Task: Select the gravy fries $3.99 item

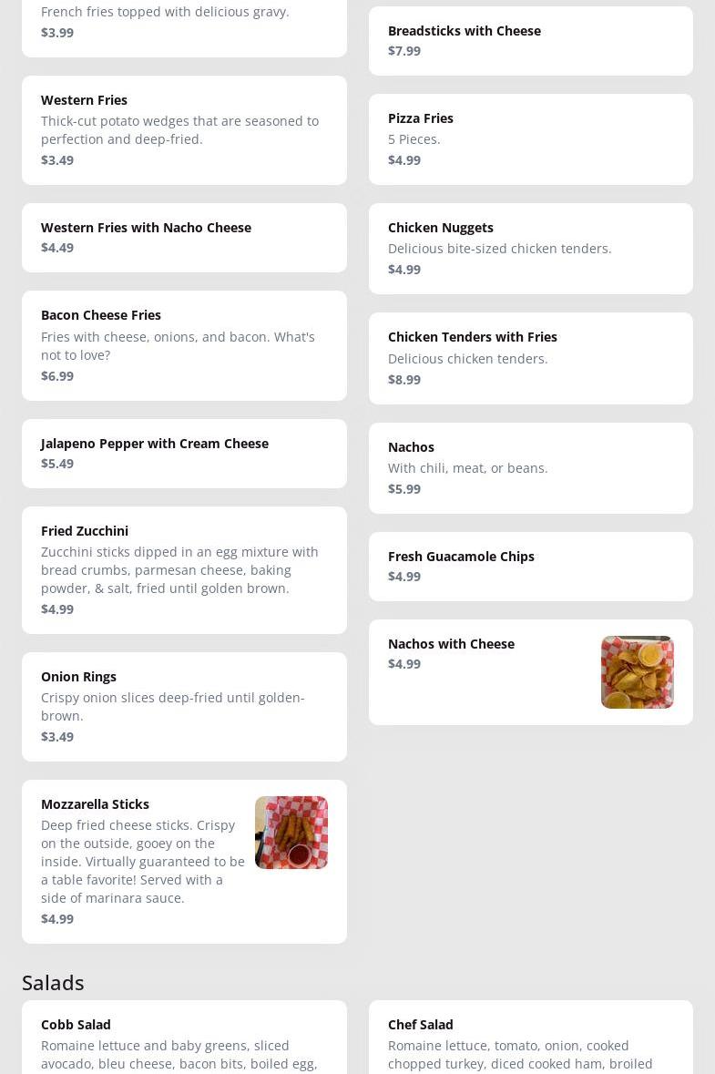Action: coord(183,23)
